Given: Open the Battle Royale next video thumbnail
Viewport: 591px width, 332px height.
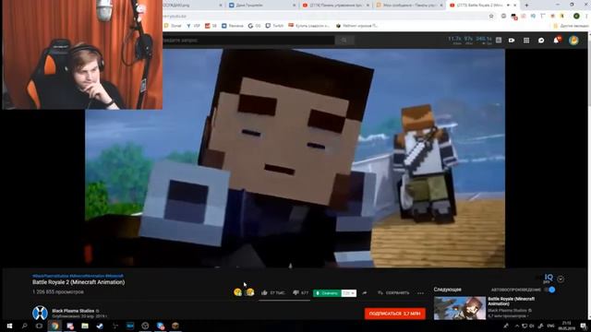Looking at the screenshot, I should [460, 308].
